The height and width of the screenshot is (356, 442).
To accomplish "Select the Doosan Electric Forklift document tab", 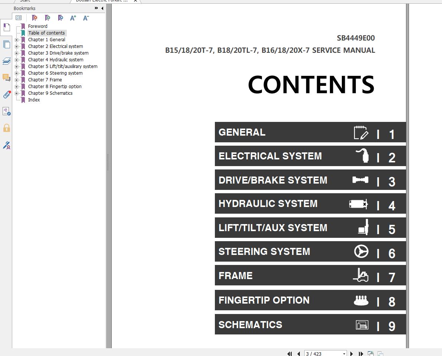I will (x=102, y=1).
